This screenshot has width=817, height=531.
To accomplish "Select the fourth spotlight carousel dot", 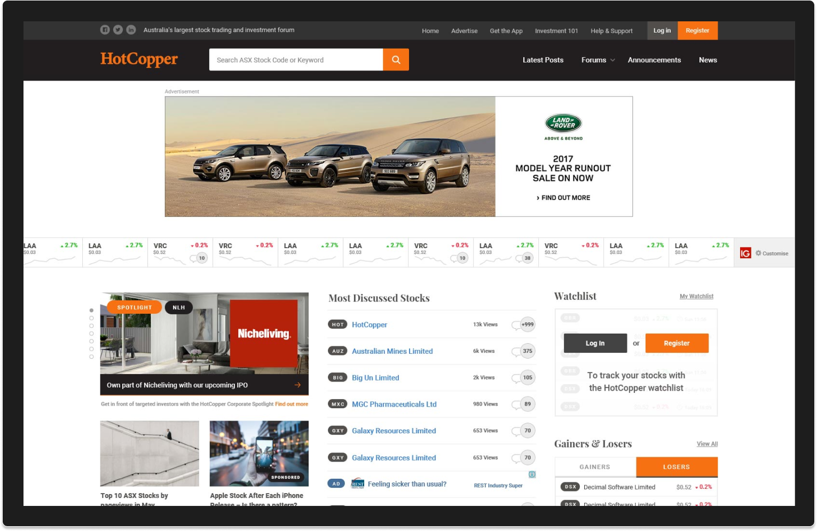I will (x=91, y=334).
